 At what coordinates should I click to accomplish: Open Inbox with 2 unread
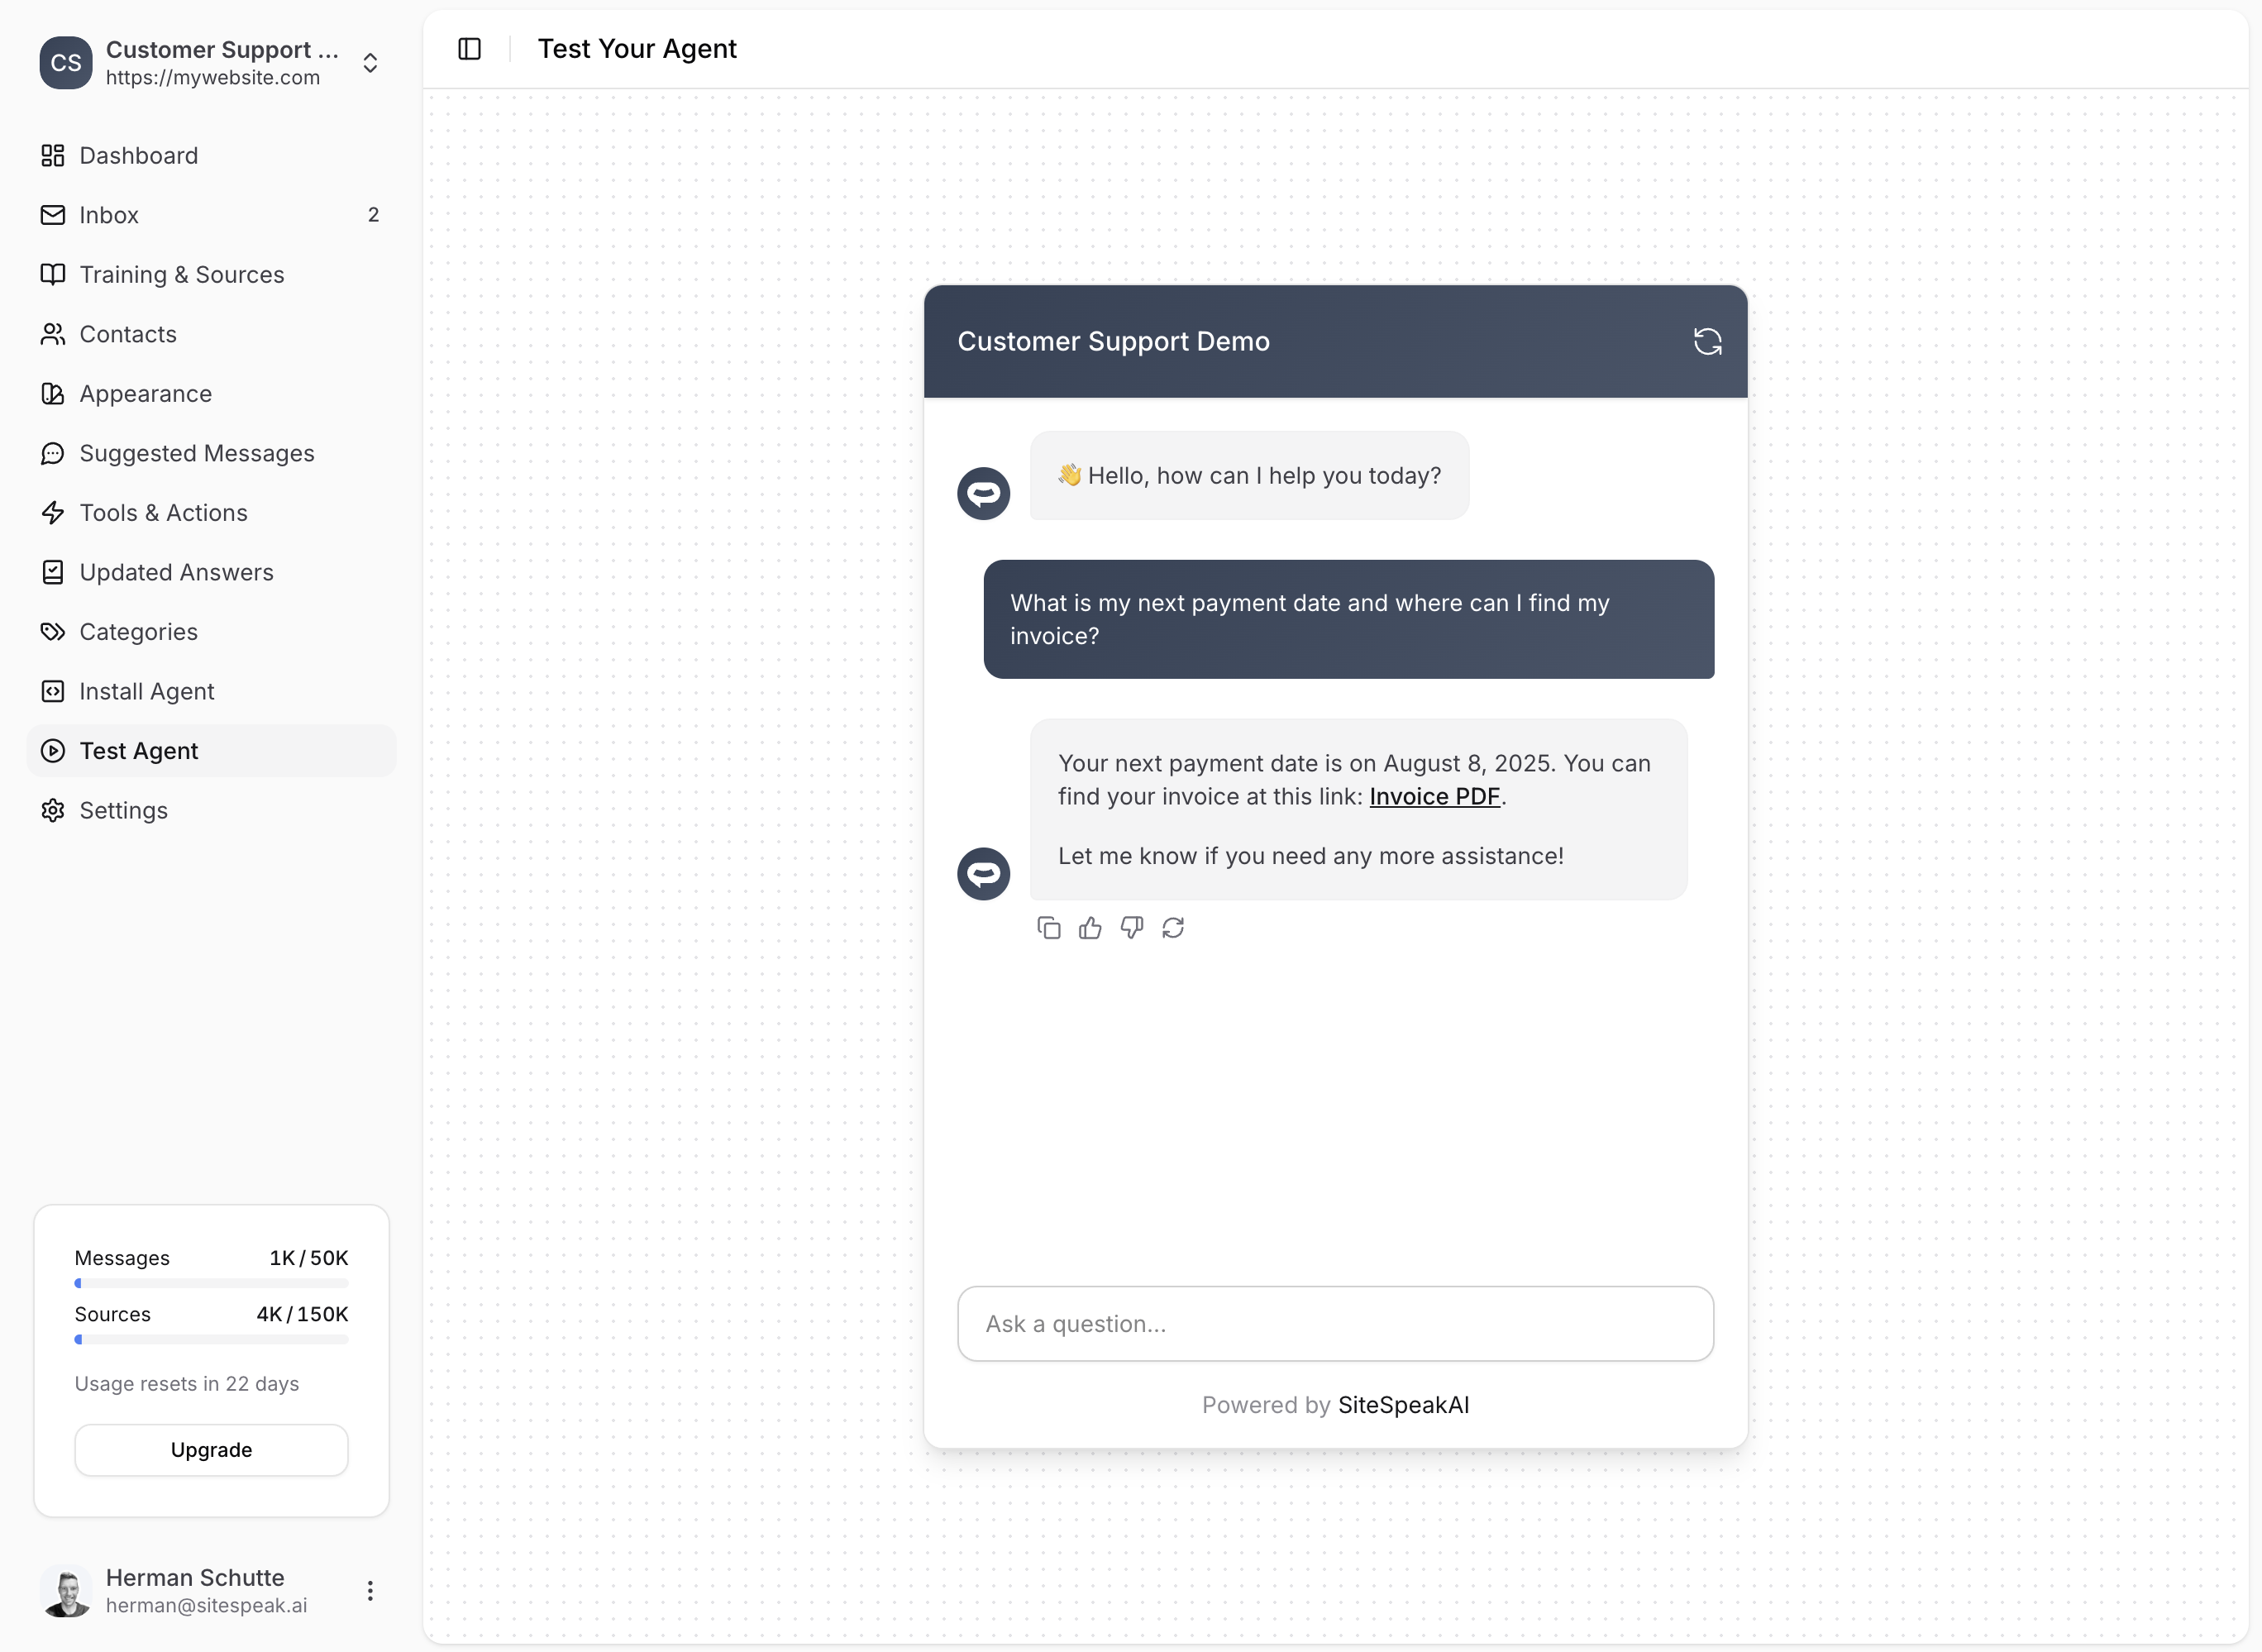(109, 215)
